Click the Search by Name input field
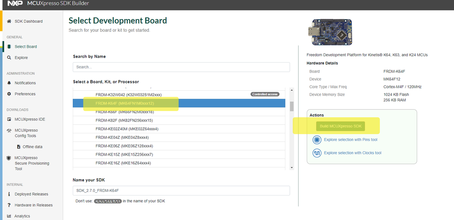 [x=181, y=67]
